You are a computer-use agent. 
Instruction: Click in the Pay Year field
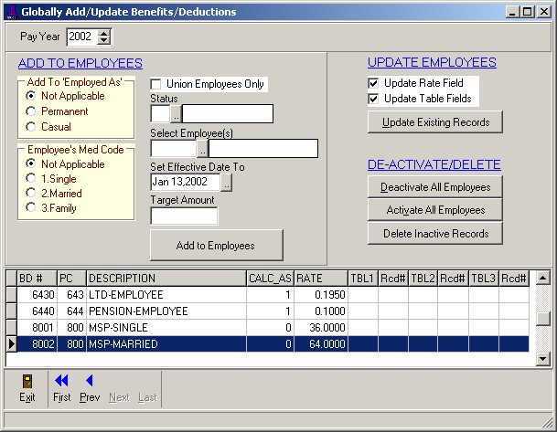coord(81,37)
